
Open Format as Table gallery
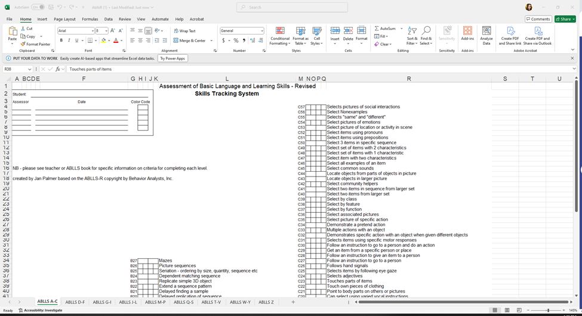click(x=300, y=36)
